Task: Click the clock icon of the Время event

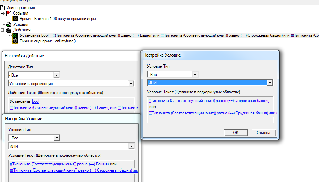Action: 15,19
